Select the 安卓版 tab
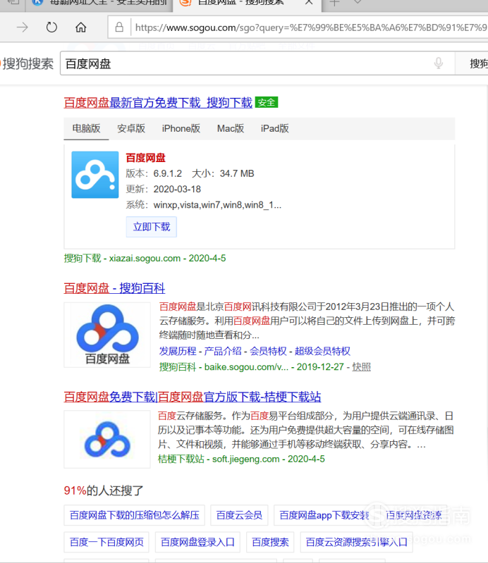Screen dimensions: 488x563 pos(131,128)
